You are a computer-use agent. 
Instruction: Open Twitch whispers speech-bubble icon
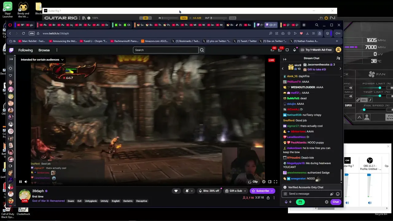pyautogui.click(x=287, y=50)
